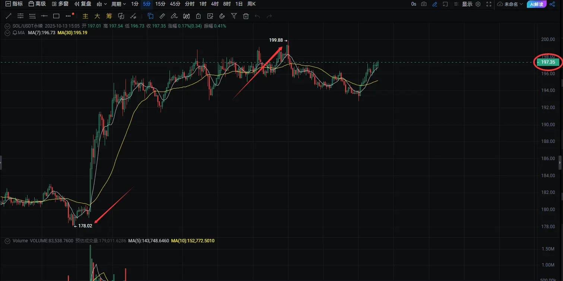Click the 197.35 current price label
563x281 pixels.
548,62
